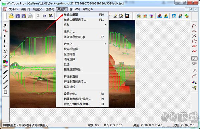Click the pen draw icon in toolbar

(115, 16)
